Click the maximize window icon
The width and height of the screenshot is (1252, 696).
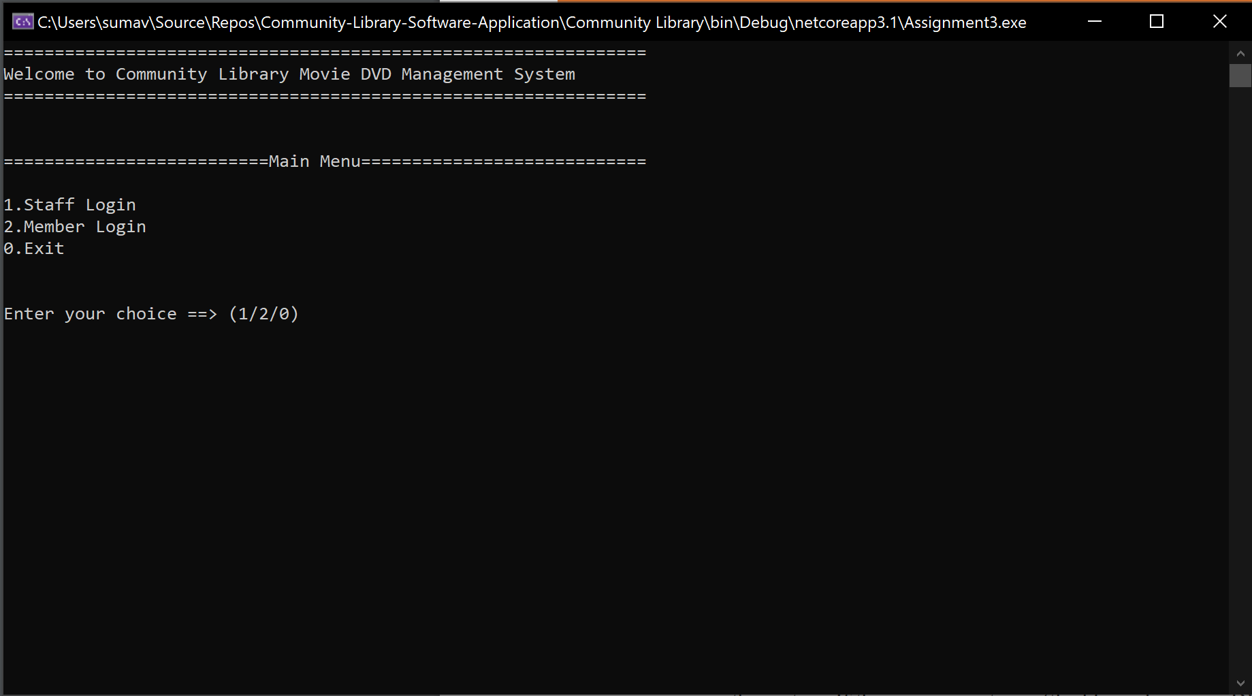point(1157,21)
